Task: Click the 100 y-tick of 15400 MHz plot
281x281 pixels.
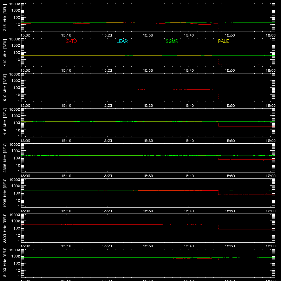Action: coord(17,263)
